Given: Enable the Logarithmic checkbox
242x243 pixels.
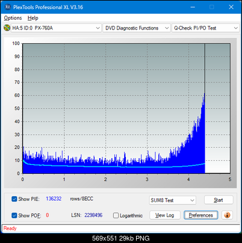Looking at the screenshot, I should [x=116, y=215].
